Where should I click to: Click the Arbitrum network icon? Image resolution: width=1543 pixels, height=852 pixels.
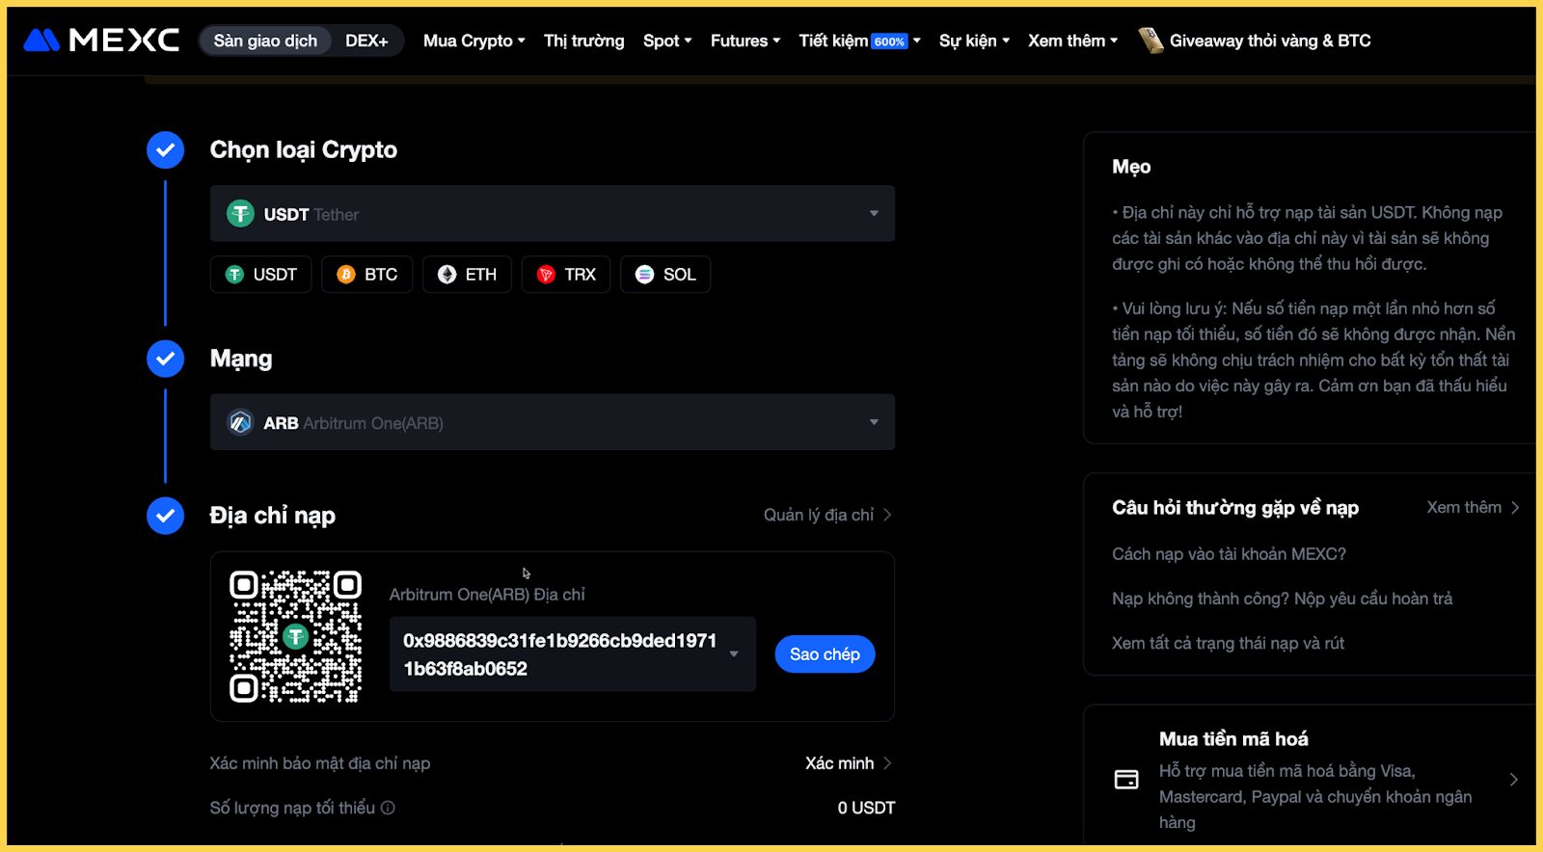click(240, 422)
